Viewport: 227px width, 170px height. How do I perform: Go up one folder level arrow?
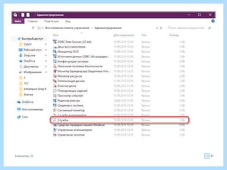click(x=33, y=28)
